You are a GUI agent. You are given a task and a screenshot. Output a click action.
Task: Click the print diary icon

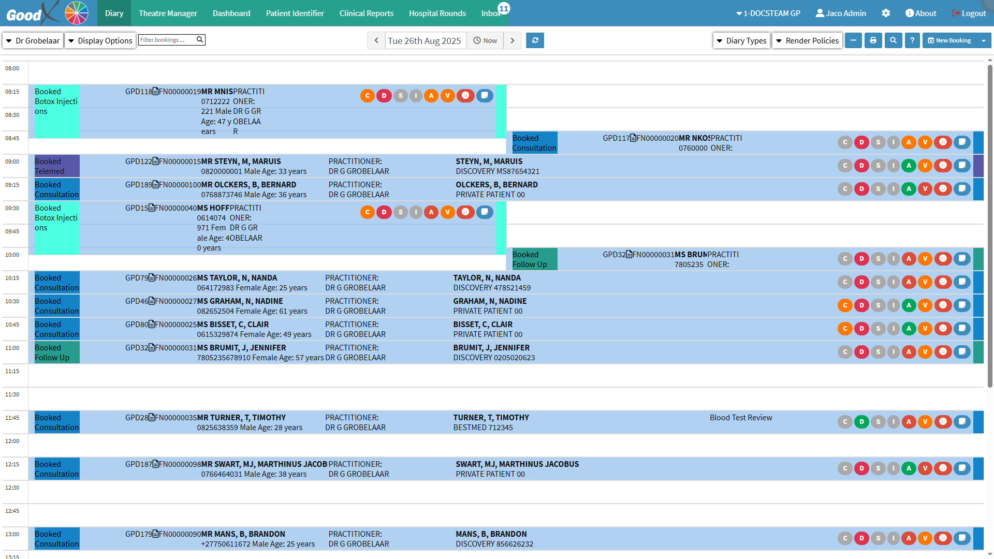point(873,40)
